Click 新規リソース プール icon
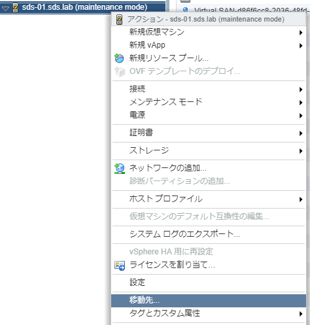This screenshot has width=310, height=325. pos(119,58)
